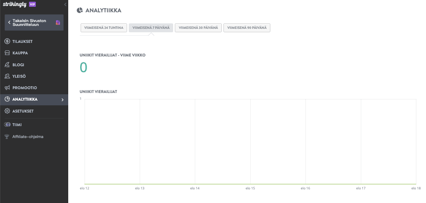Switch to Viimeisenä 24 tuntina tab
The image size is (426, 203).
coord(104,28)
